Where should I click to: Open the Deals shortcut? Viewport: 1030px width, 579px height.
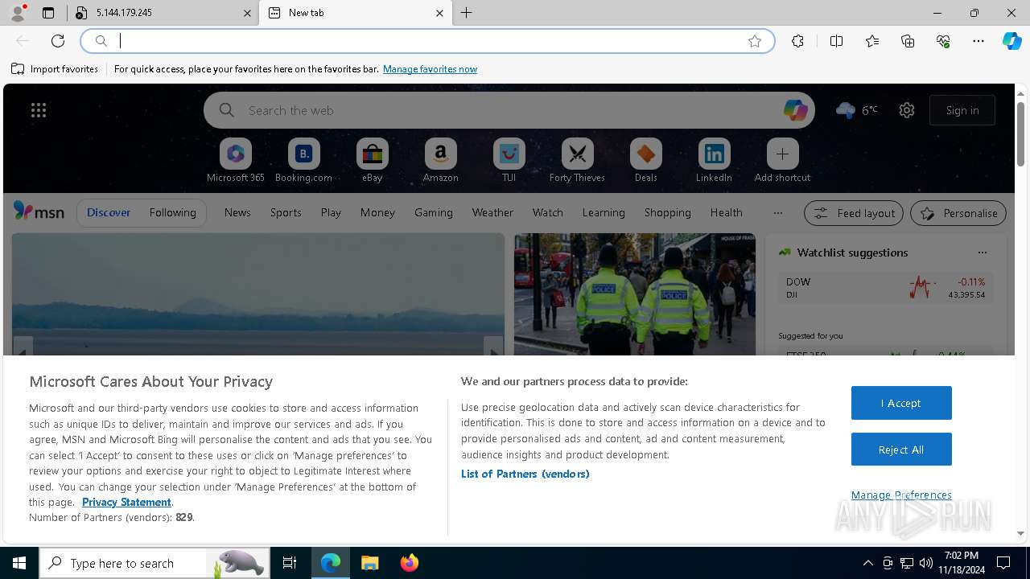coord(645,160)
